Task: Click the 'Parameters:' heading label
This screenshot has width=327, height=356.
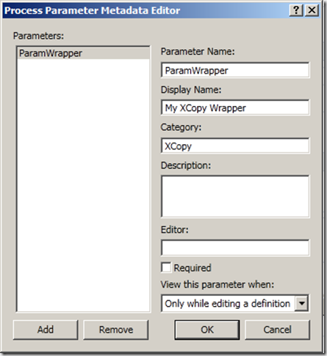Action: (x=38, y=36)
